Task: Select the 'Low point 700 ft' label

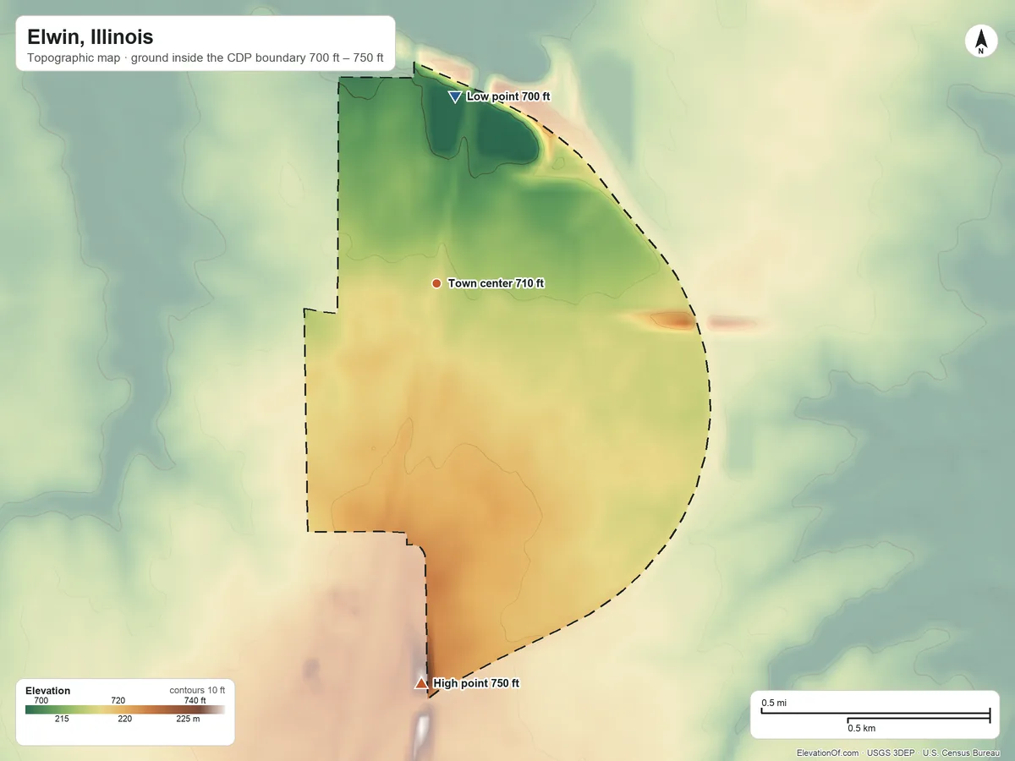Action: [508, 97]
